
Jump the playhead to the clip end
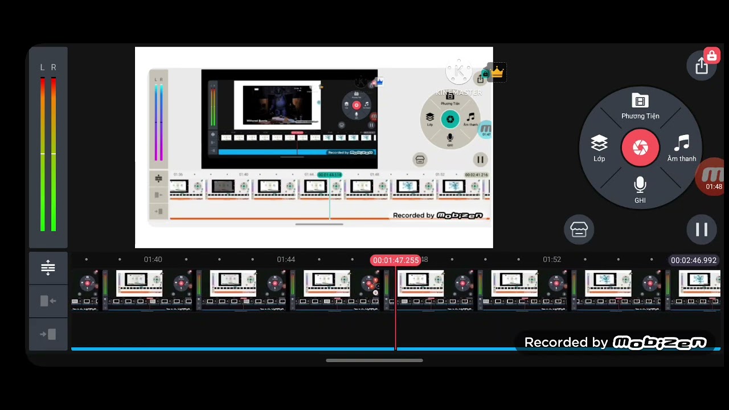[48, 334]
